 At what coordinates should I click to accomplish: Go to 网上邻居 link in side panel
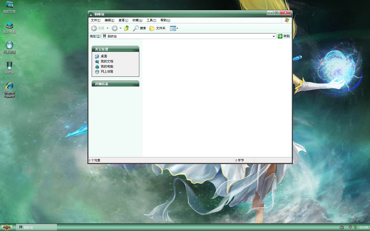(107, 72)
